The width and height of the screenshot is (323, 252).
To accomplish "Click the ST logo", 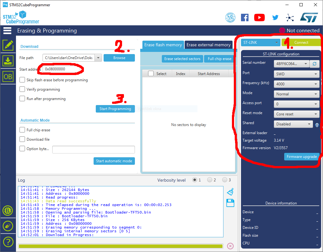I will pyautogui.click(x=309, y=18).
